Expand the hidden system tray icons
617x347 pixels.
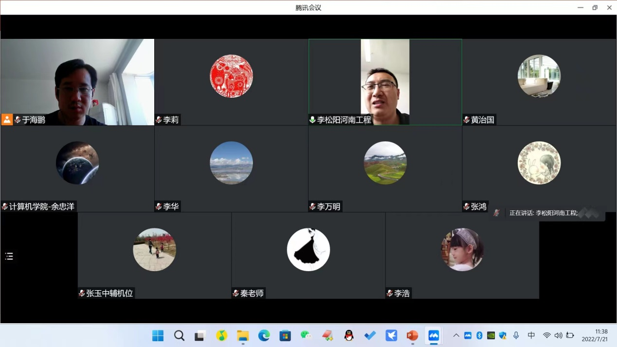[456, 335]
